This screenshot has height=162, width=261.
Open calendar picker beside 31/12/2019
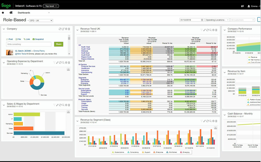click(x=202, y=20)
